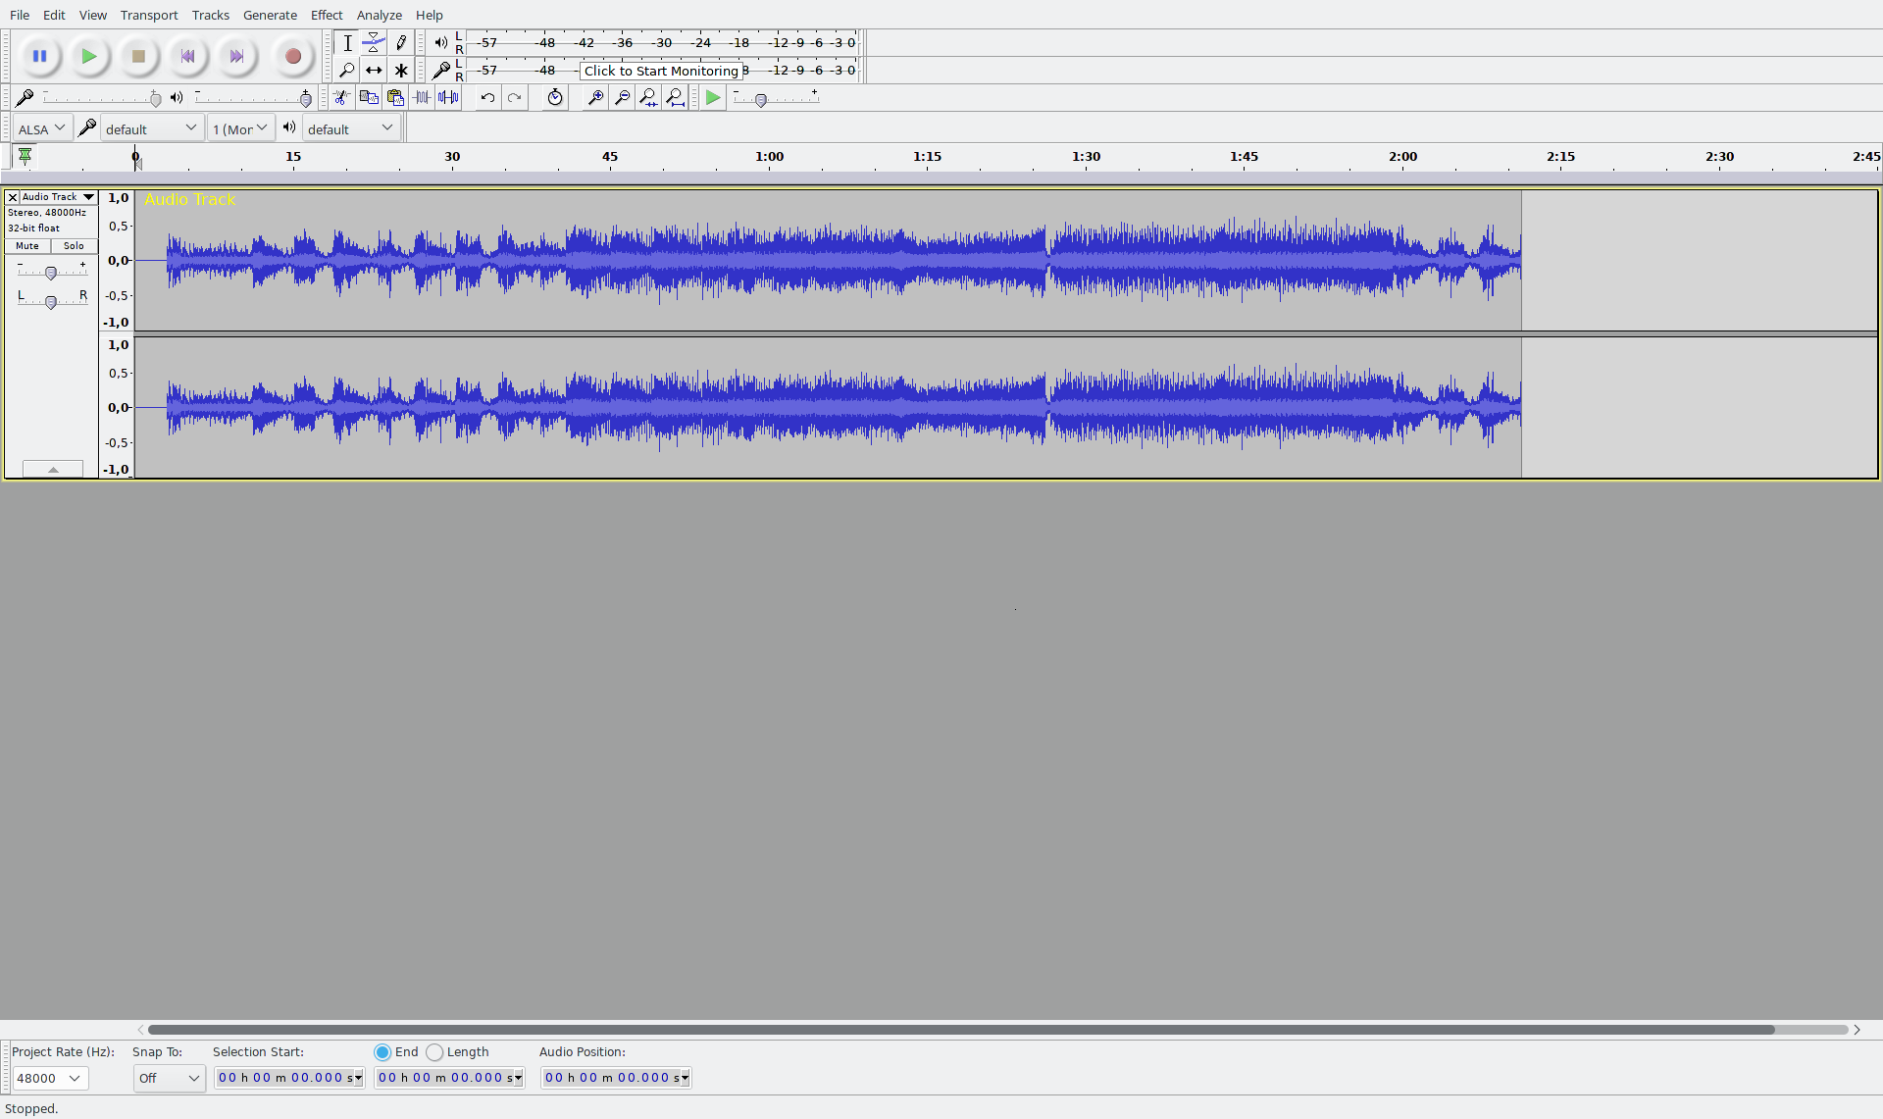
Task: Open the Edit menu
Action: coord(54,15)
